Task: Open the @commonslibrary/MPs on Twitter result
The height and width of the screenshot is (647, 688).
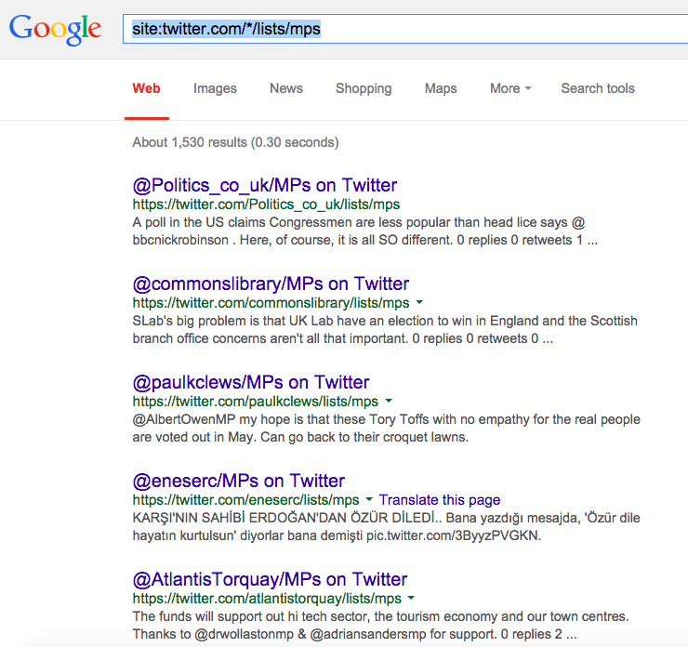Action: pos(271,284)
